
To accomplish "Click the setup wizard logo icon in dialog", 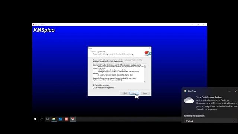I will 148,54.
